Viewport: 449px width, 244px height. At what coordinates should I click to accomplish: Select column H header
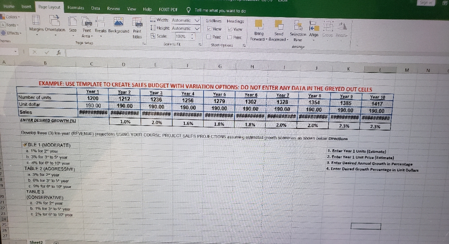[252, 67]
